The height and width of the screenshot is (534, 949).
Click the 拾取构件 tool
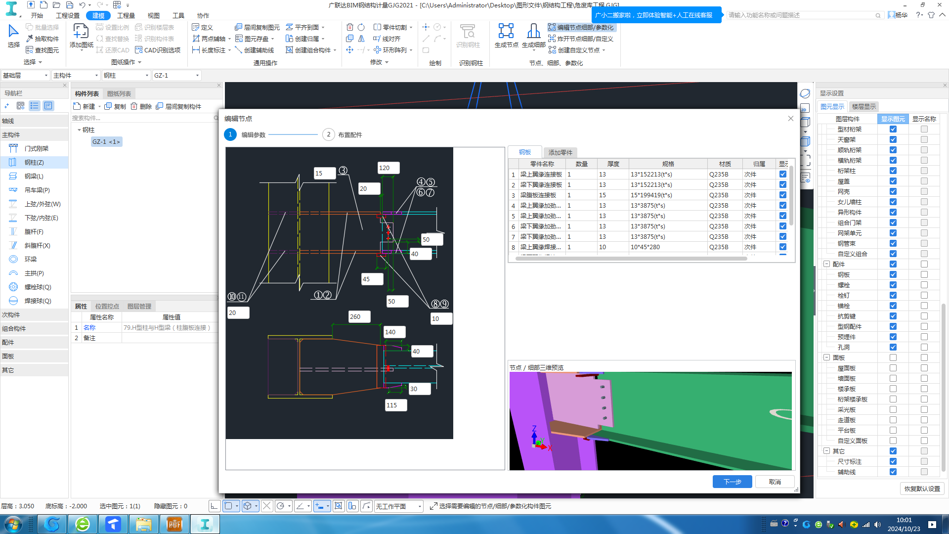point(43,39)
